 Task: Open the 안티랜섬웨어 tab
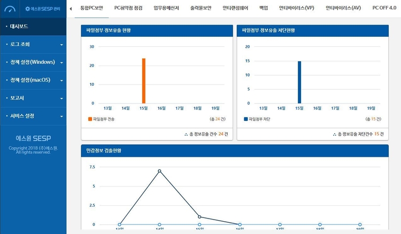point(235,8)
